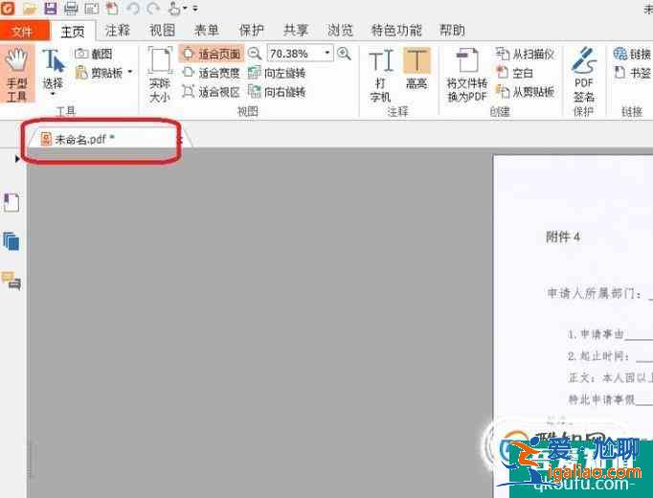Select the 选择 text selection tool
653x498 pixels.
53,72
